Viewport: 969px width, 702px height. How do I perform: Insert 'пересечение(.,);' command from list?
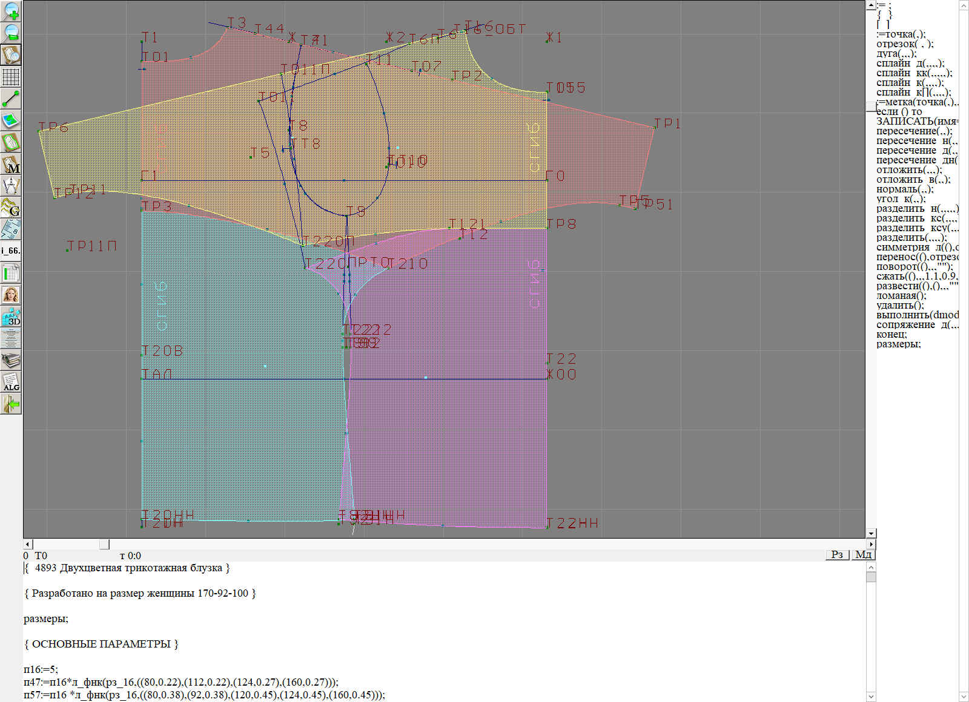(x=914, y=131)
